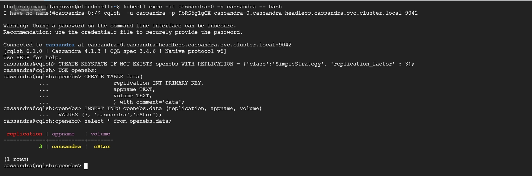Click the red 'replication' column header

point(24,134)
